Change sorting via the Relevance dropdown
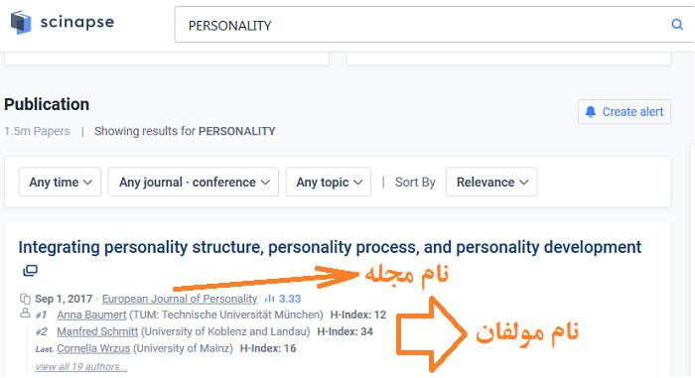 491,182
